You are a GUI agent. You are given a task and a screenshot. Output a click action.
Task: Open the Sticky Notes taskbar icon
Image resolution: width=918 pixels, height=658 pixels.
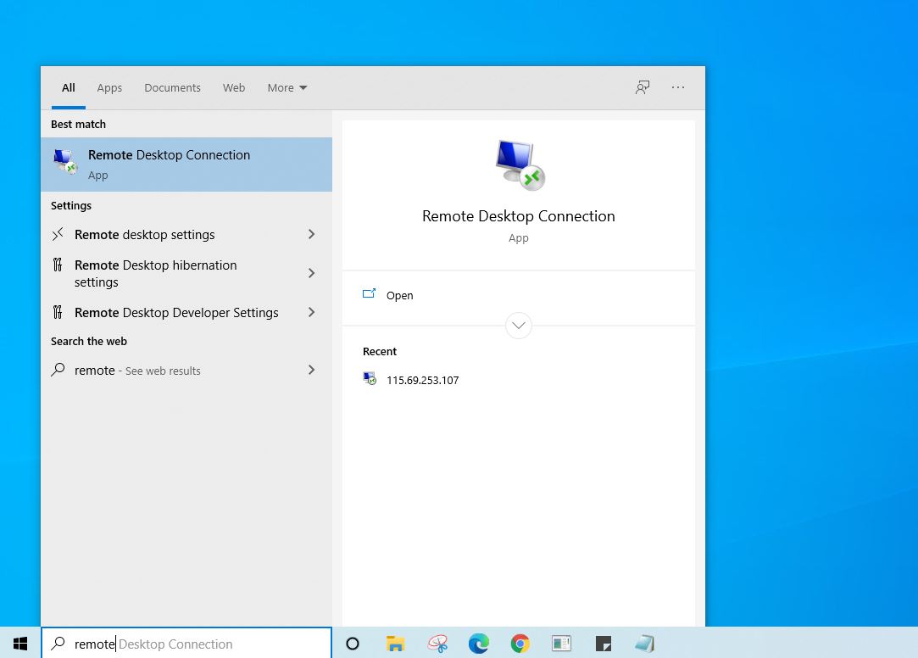click(x=603, y=644)
